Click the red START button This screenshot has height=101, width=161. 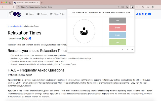click(118, 28)
